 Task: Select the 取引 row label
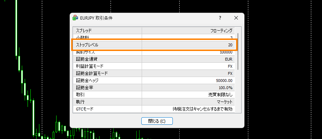click(80, 95)
